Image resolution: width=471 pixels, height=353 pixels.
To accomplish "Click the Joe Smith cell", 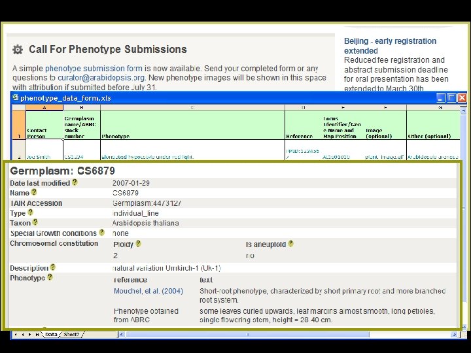I will pyautogui.click(x=44, y=150).
